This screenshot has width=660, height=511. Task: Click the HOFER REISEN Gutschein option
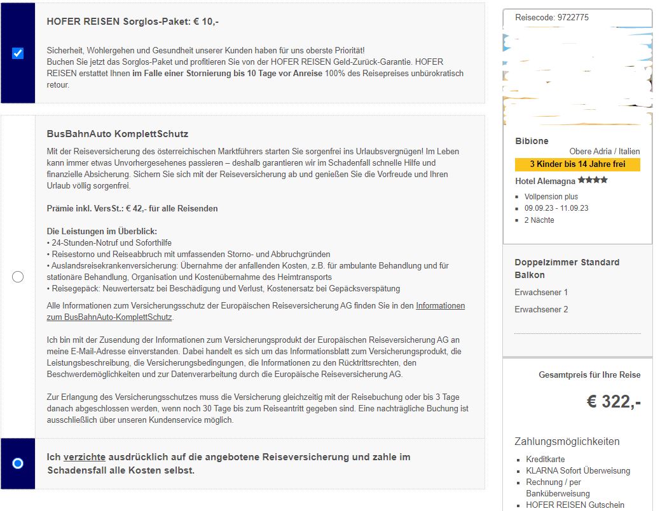pos(575,505)
